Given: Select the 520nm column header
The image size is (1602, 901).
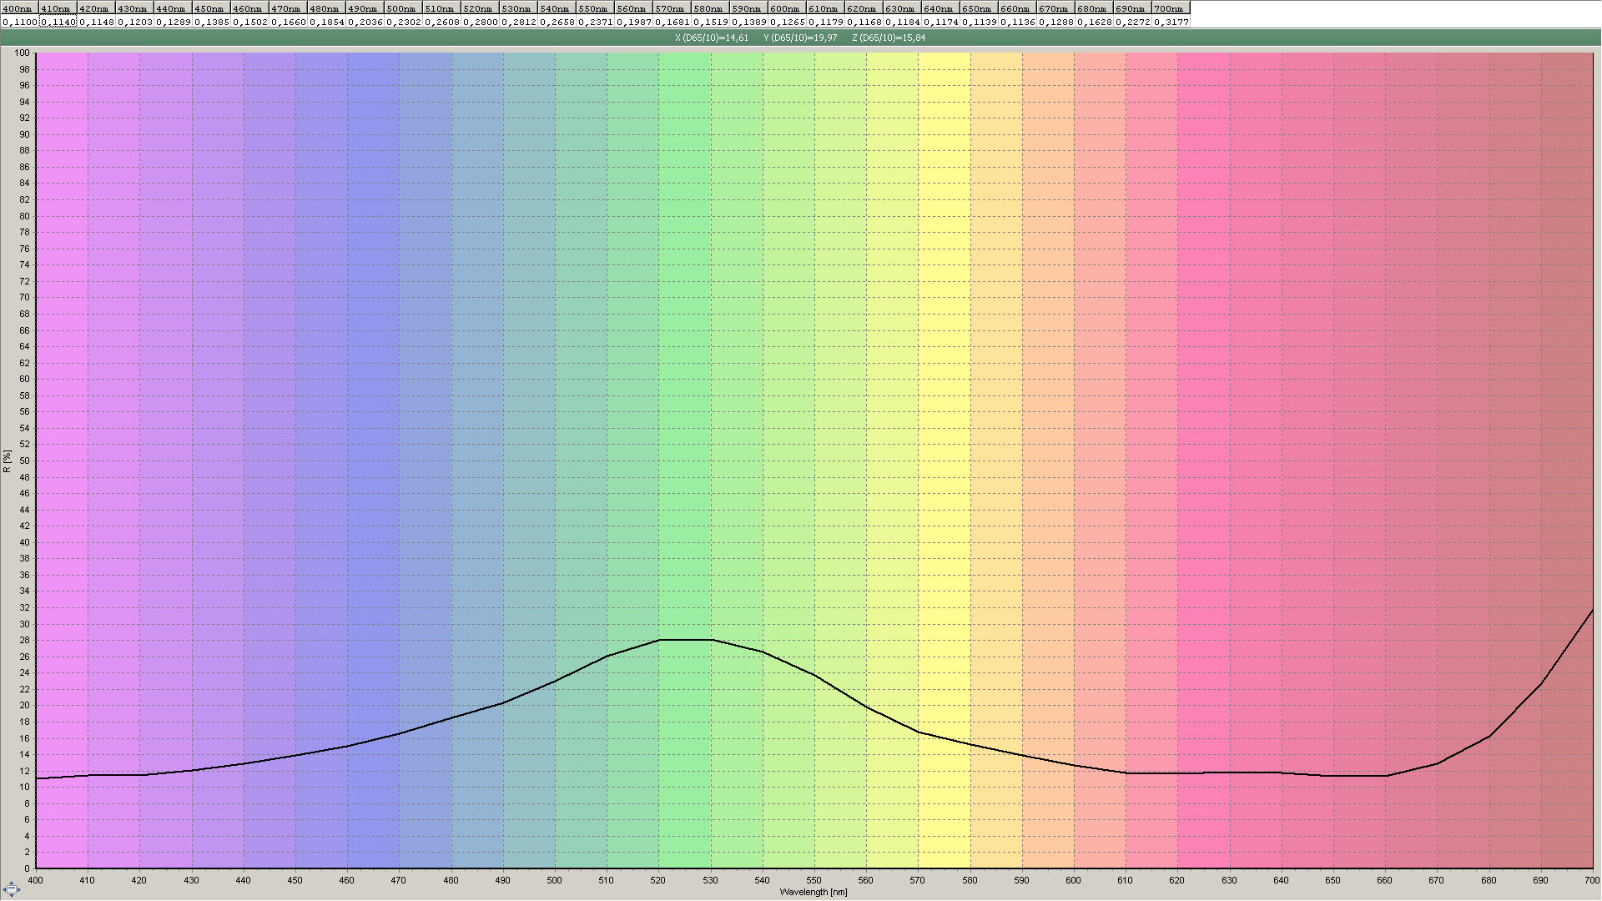Looking at the screenshot, I should coord(478,8).
